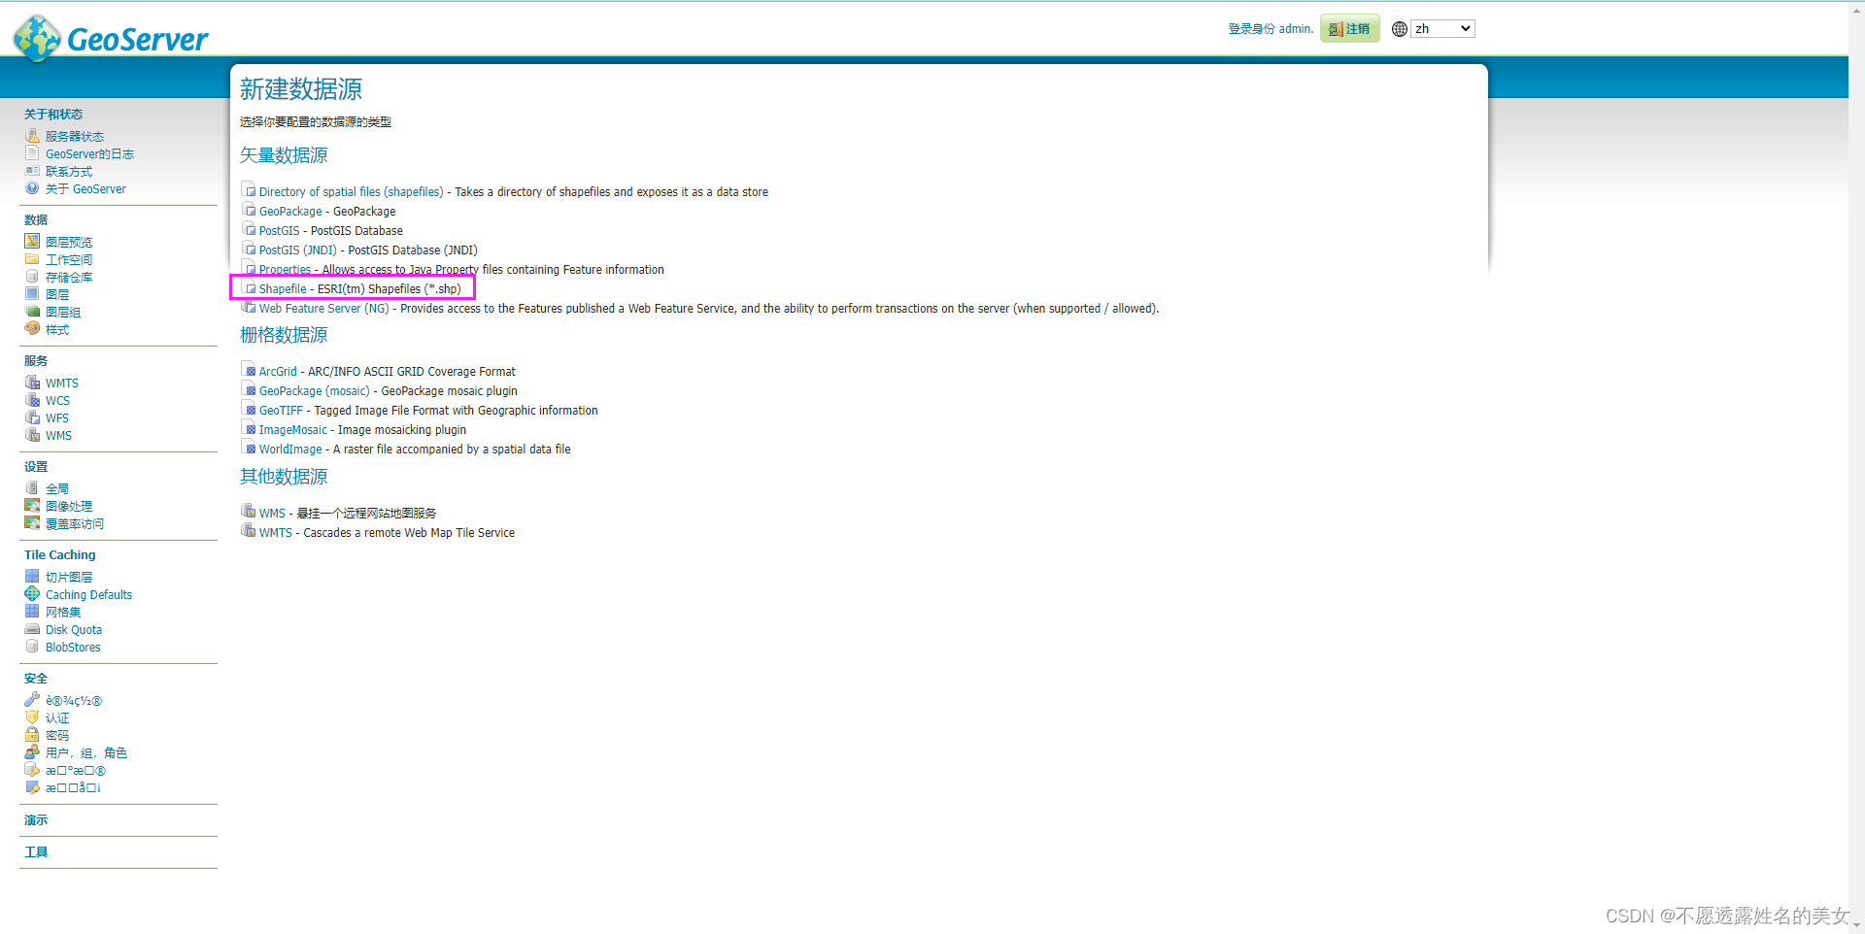Click the passwords lock icon
Screen dimensions: 1865x934
click(32, 735)
